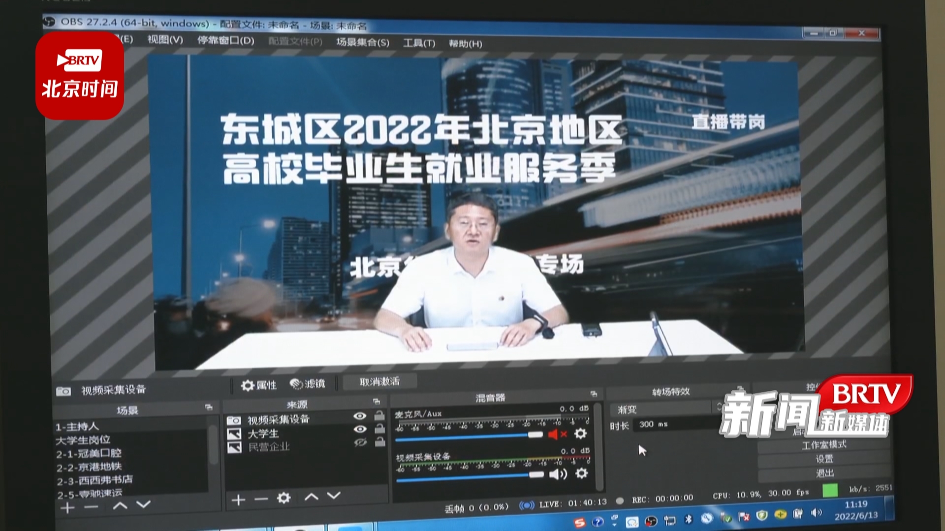The image size is (945, 531).
Task: Remove scene using minus icon in 场景 panel
Action: [x=91, y=507]
